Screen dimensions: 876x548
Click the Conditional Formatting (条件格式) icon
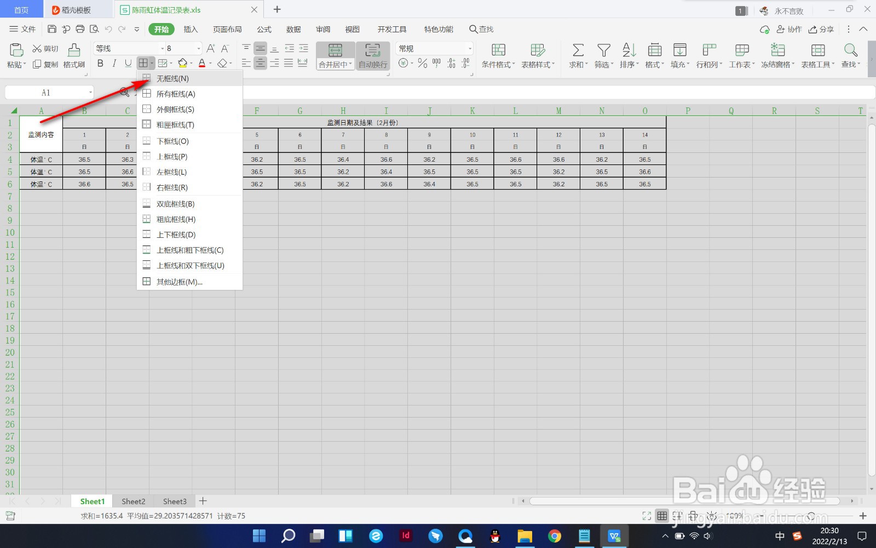click(498, 50)
